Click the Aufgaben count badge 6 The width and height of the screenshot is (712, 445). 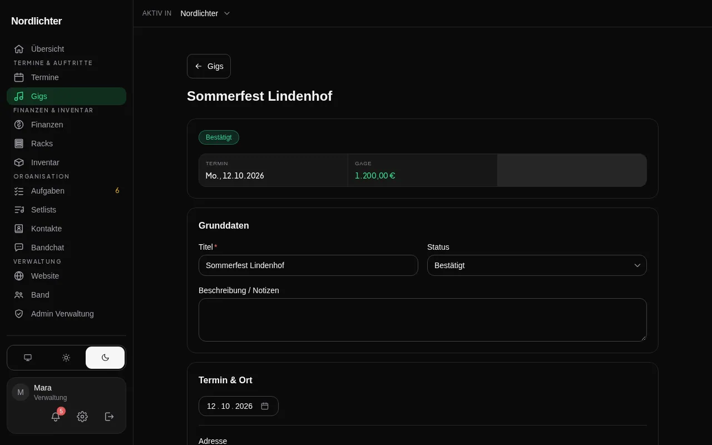click(117, 191)
